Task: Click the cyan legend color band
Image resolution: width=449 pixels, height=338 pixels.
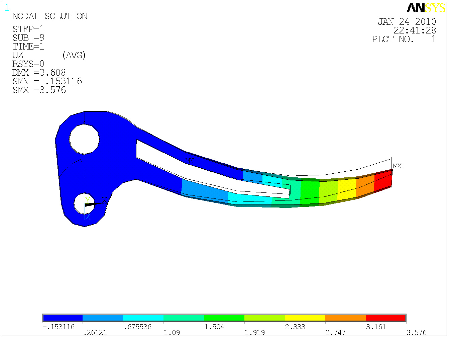Action: pos(143,318)
